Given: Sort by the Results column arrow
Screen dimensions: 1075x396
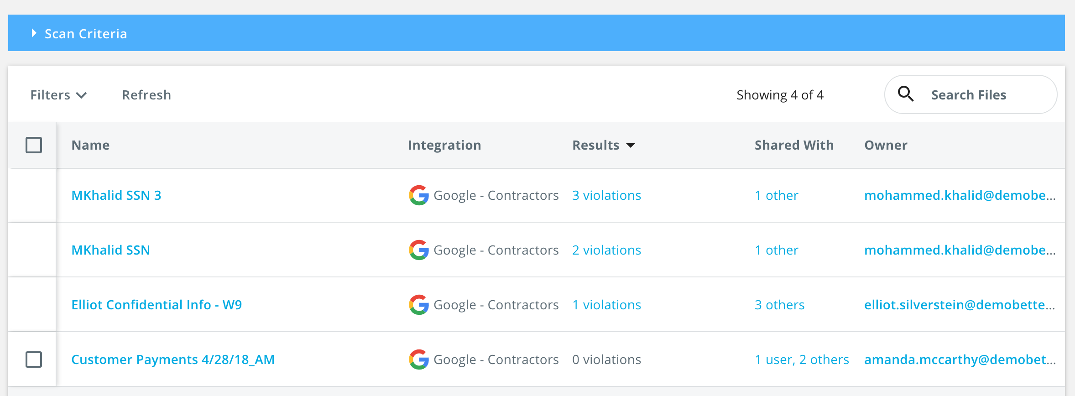Looking at the screenshot, I should [631, 146].
